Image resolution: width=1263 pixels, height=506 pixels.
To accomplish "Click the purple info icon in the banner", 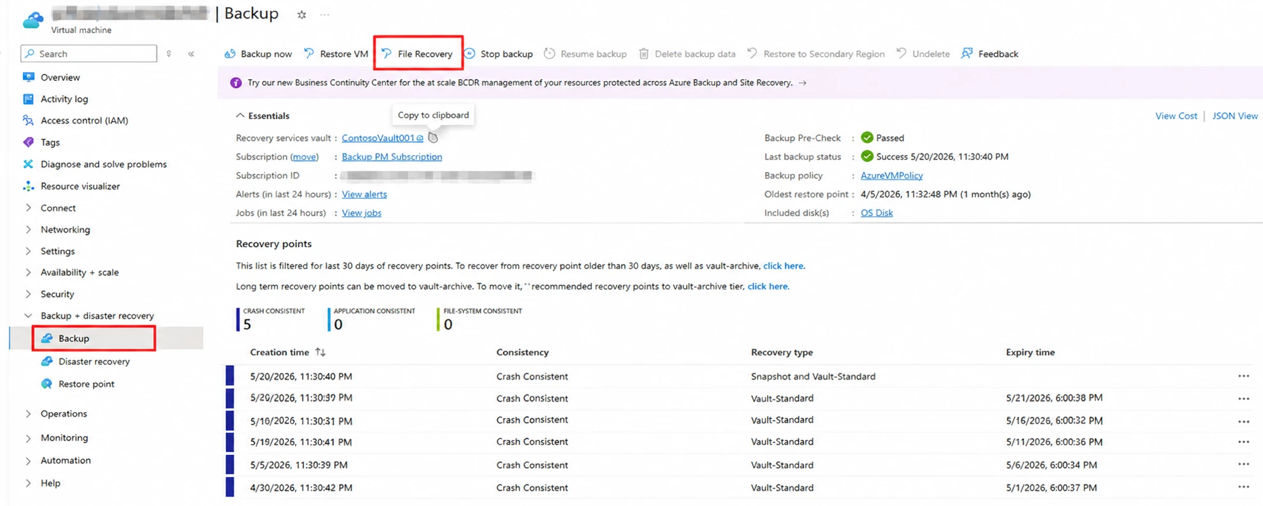I will (236, 83).
